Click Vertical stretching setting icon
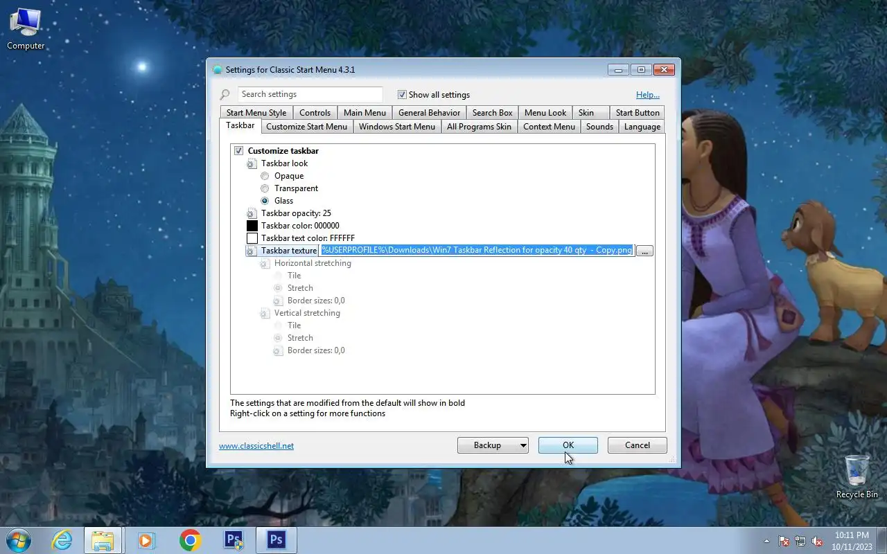 pyautogui.click(x=265, y=314)
